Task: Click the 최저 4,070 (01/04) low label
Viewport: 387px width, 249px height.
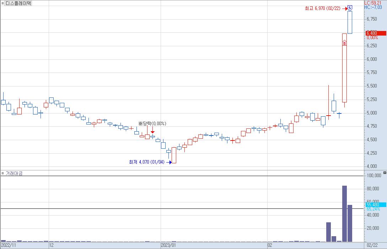Action: [x=146, y=162]
